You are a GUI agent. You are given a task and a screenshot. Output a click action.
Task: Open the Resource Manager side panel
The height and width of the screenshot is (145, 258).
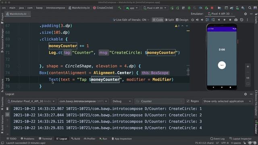(2, 40)
